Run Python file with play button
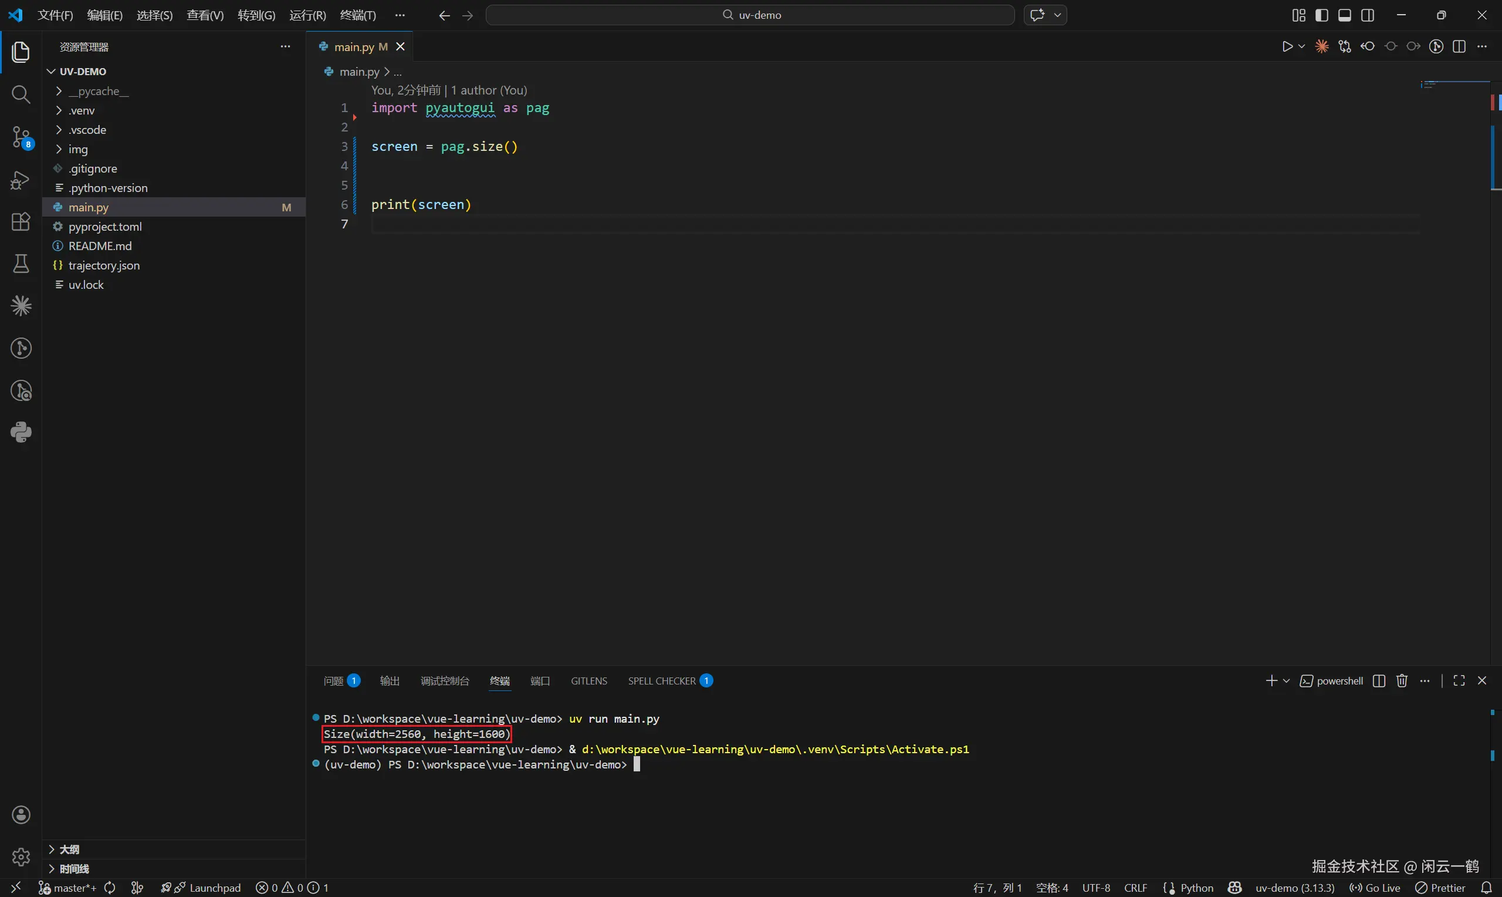The width and height of the screenshot is (1502, 897). (x=1287, y=46)
